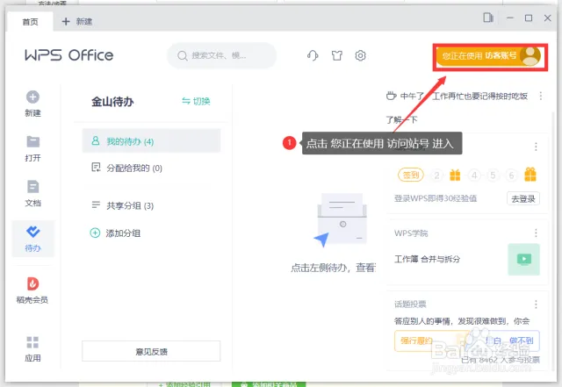
Task: Open the skin (T-shirt) icon
Action: [336, 56]
